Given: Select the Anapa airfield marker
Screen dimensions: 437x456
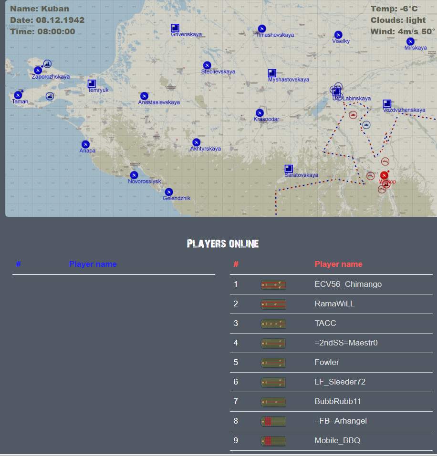Looking at the screenshot, I should point(86,144).
